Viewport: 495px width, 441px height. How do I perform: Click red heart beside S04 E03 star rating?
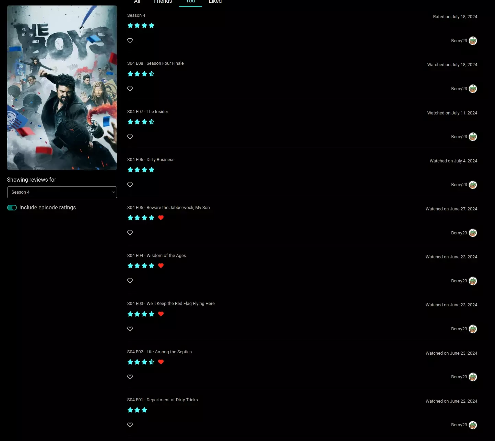click(161, 314)
